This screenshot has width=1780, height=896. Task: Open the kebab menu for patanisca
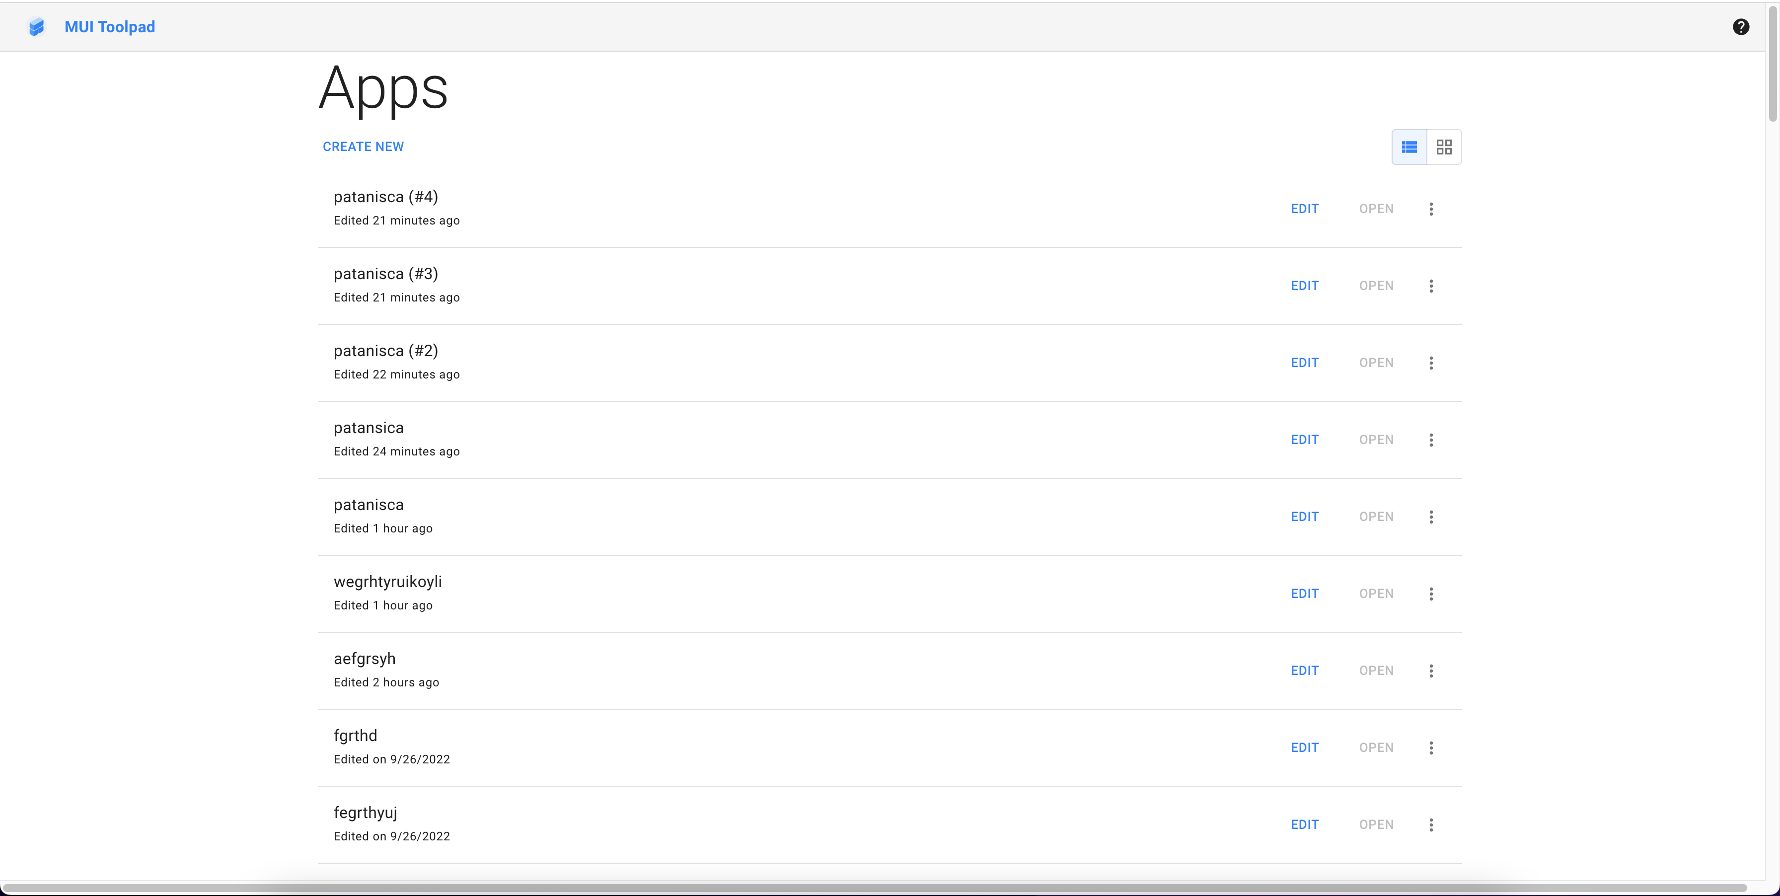tap(1431, 516)
